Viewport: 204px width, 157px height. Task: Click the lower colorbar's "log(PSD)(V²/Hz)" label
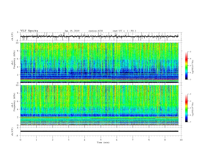pos(193,109)
